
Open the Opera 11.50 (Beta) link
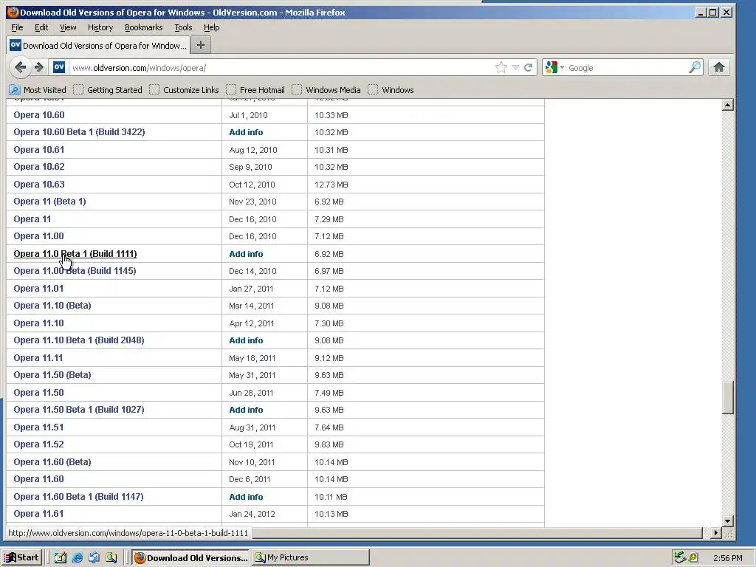pyautogui.click(x=52, y=374)
